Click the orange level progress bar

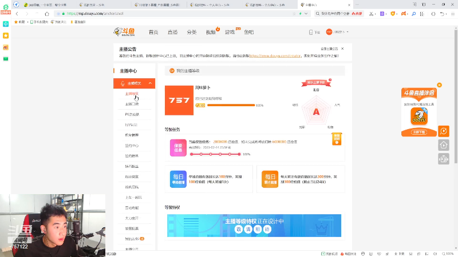coord(231,105)
